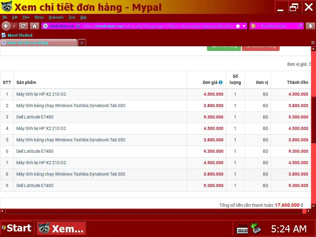Click Máy tính lai HP X2 in row 7

click(41, 163)
